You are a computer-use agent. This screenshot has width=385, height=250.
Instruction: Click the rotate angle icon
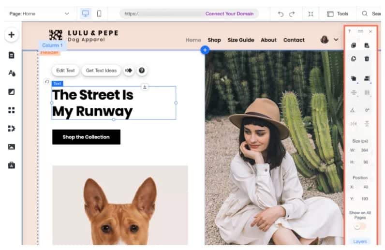tap(352, 110)
